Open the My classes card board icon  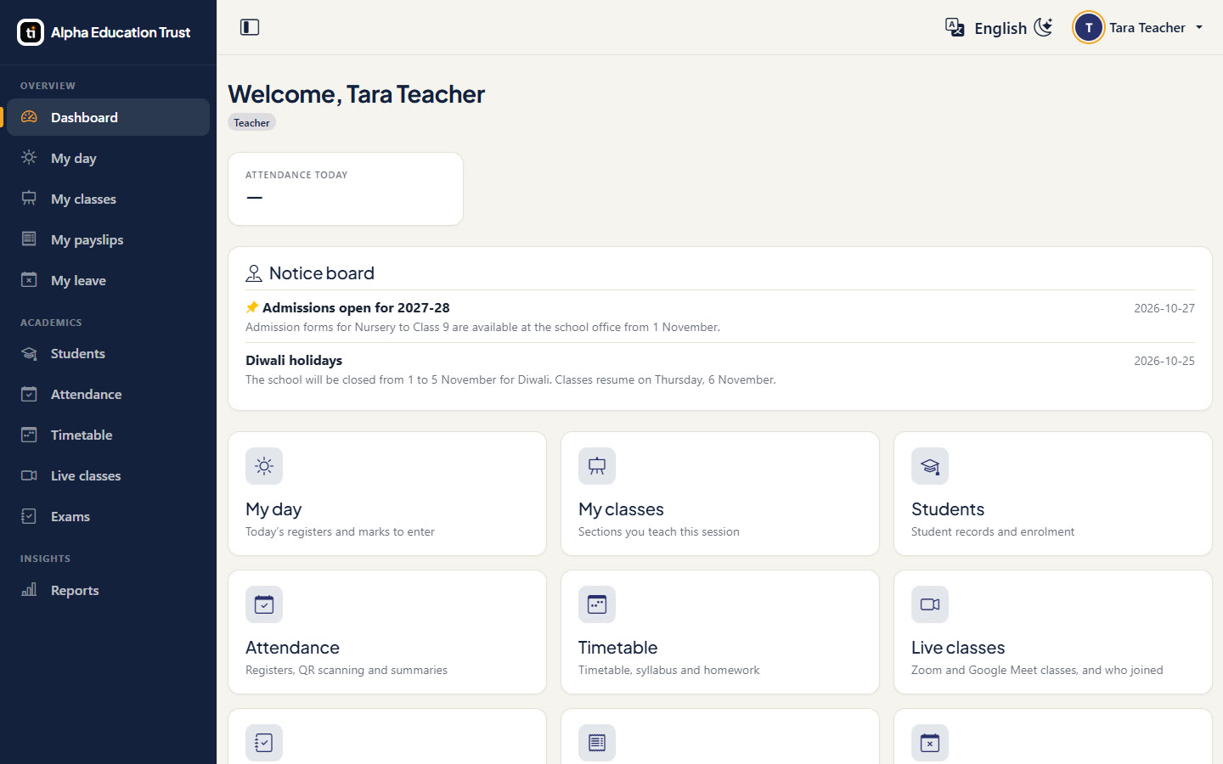(x=597, y=466)
